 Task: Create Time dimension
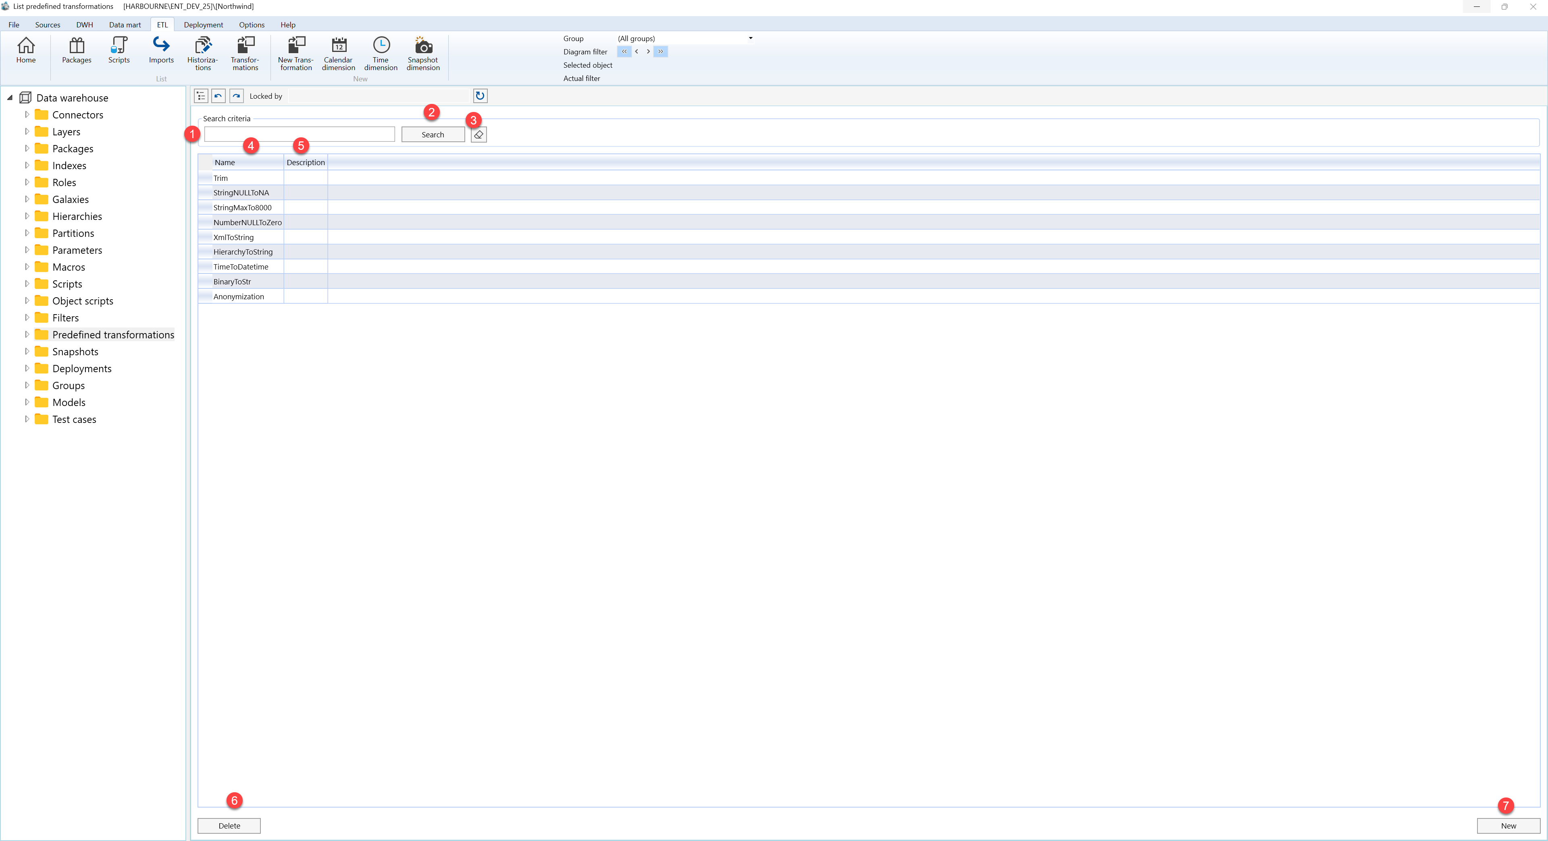(381, 54)
